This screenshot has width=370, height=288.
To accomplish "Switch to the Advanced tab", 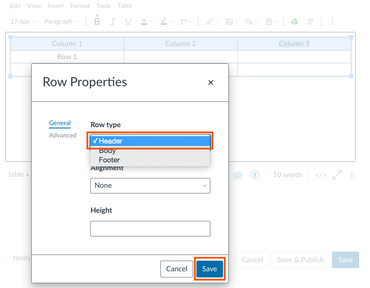I will [63, 135].
